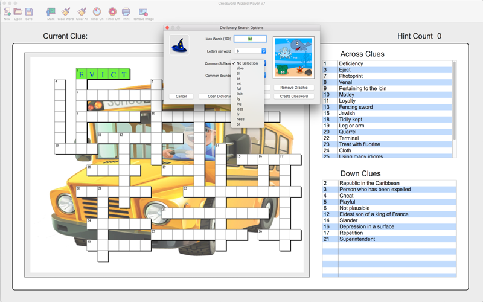
Task: Choose the 'ness' suffix option
Action: tap(248, 119)
